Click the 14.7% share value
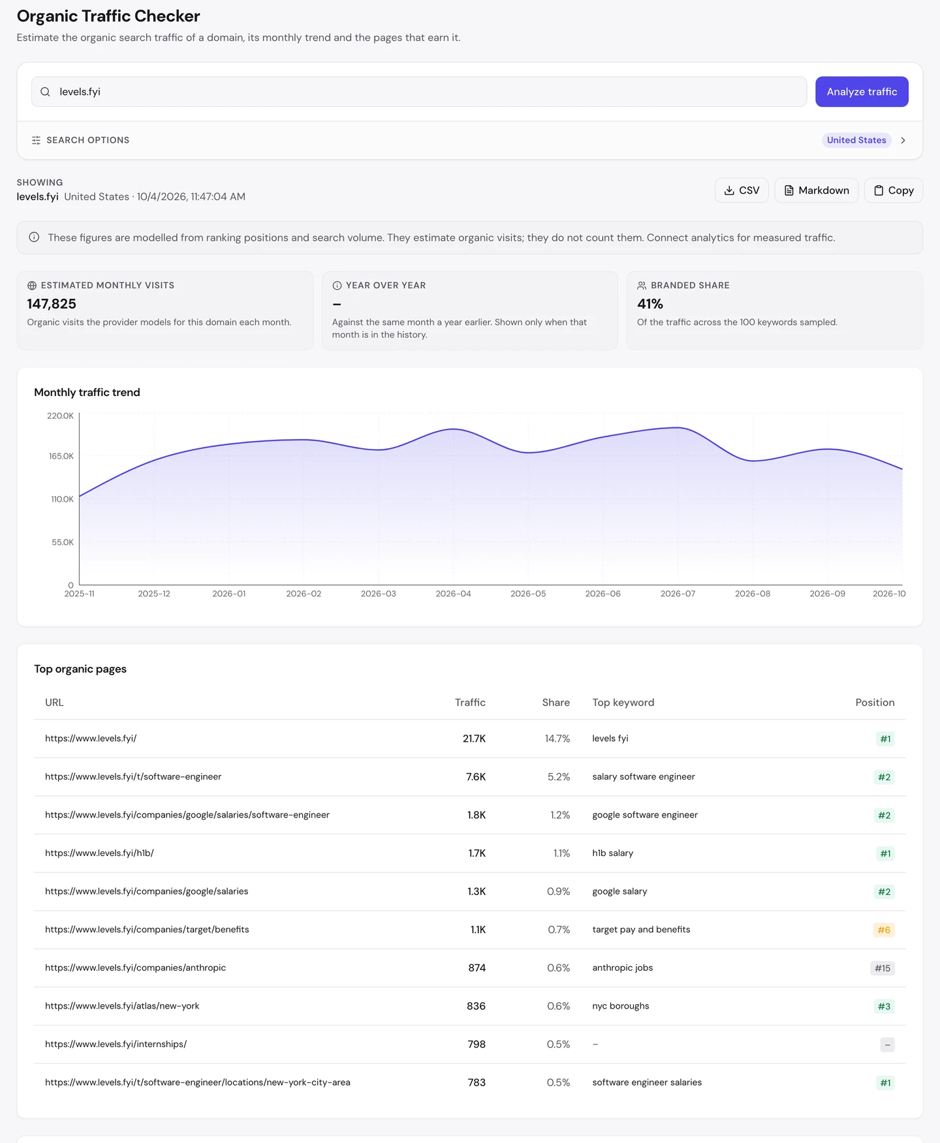The image size is (940, 1143). 557,739
